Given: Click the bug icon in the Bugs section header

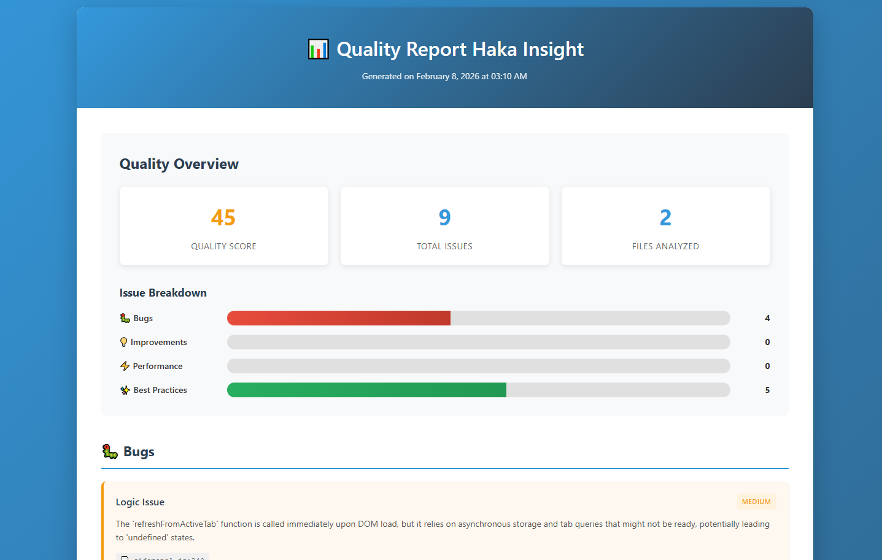Looking at the screenshot, I should (110, 451).
